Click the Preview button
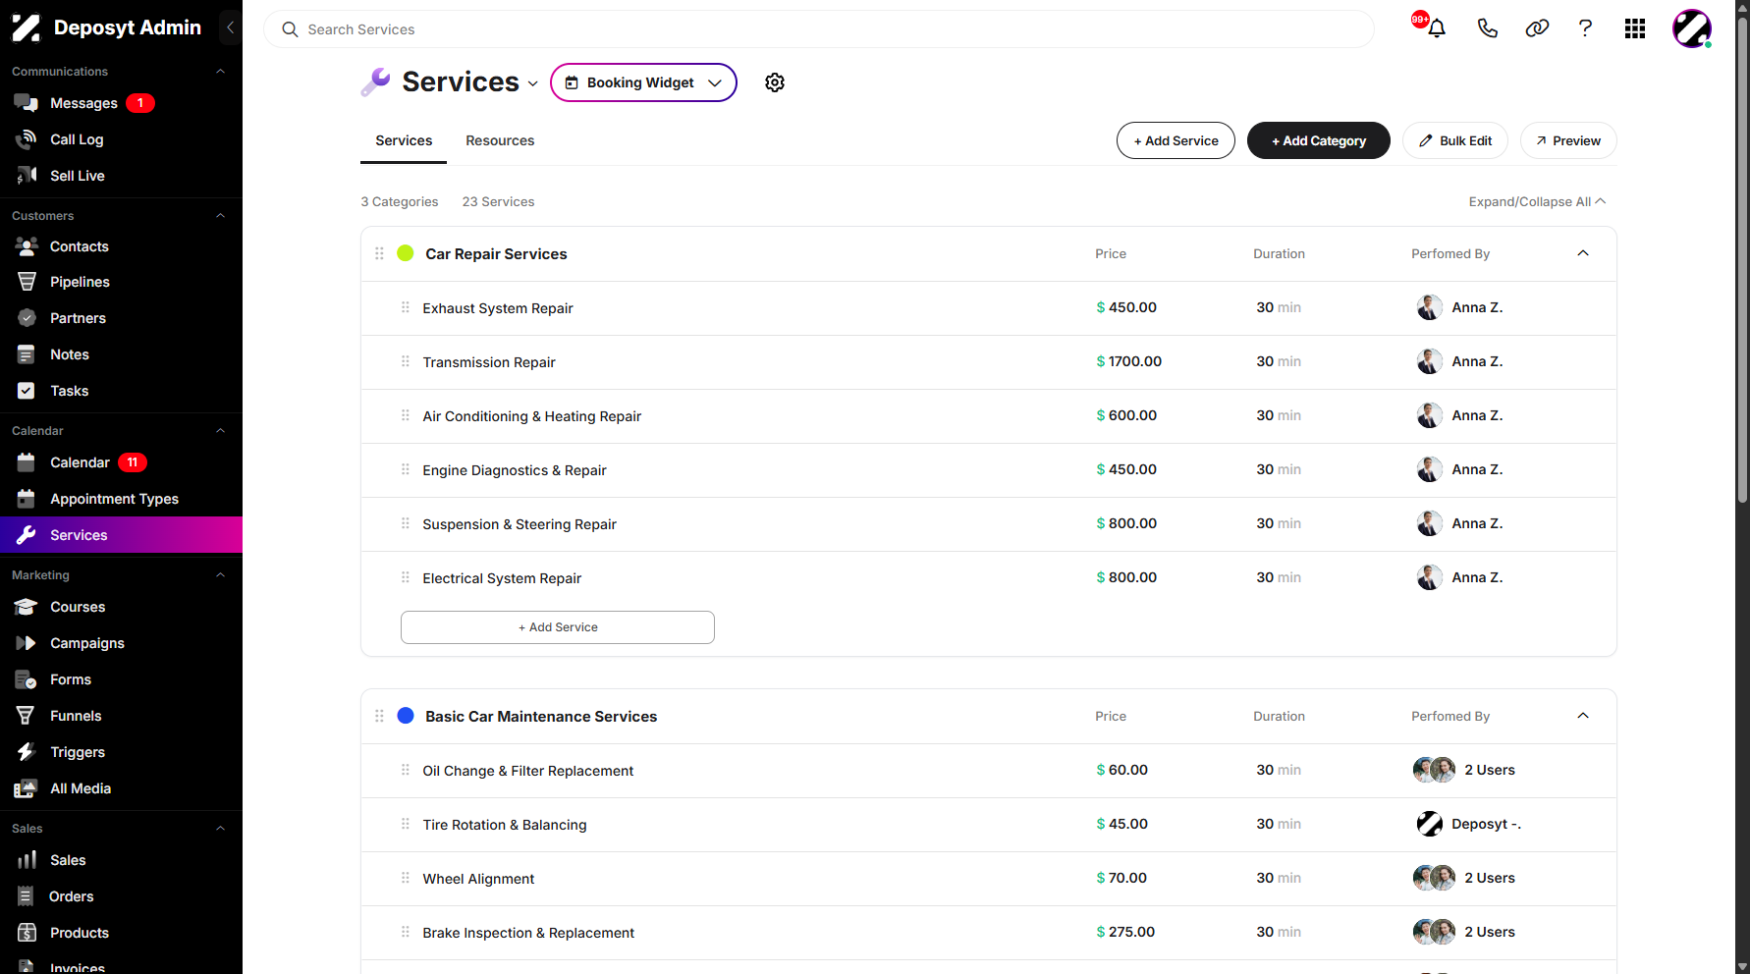This screenshot has width=1750, height=974. pos(1568,140)
